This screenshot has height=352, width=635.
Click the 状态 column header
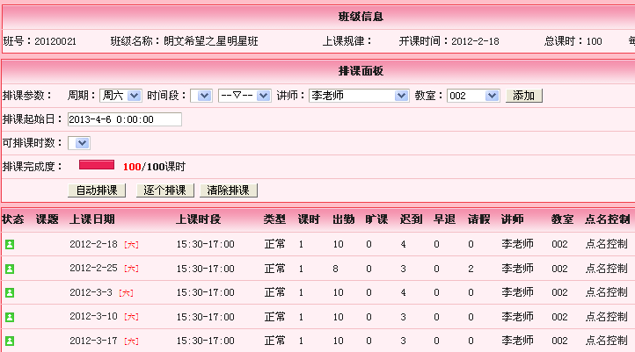[13, 219]
